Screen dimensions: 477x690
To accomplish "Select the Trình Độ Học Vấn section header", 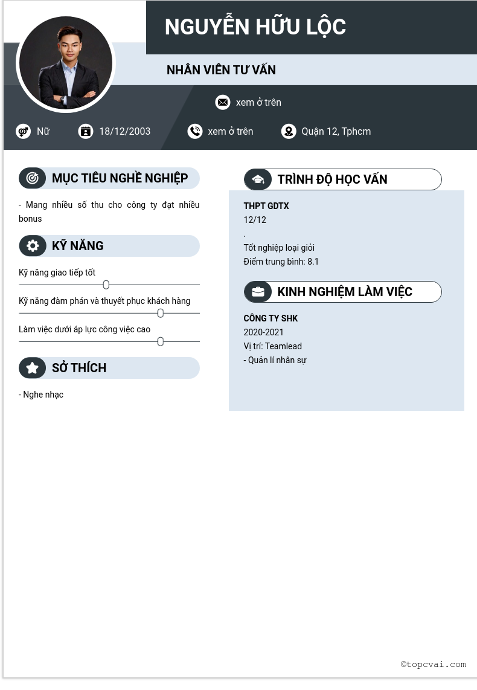I will point(333,179).
